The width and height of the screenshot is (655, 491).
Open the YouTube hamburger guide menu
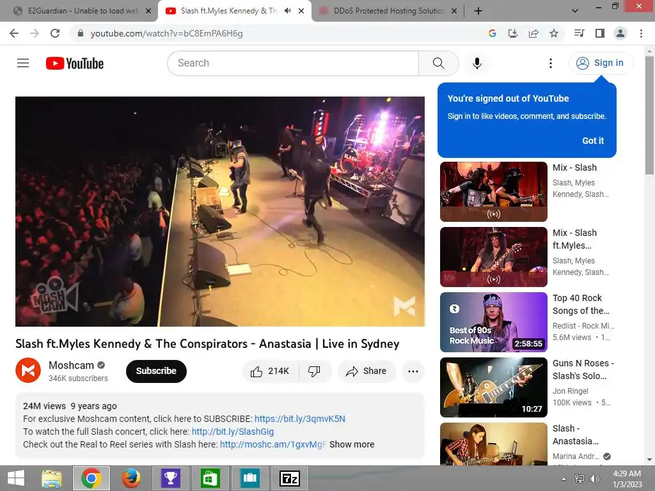click(x=23, y=63)
